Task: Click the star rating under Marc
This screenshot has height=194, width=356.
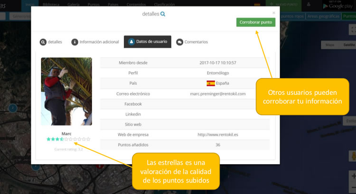Action: click(68, 139)
